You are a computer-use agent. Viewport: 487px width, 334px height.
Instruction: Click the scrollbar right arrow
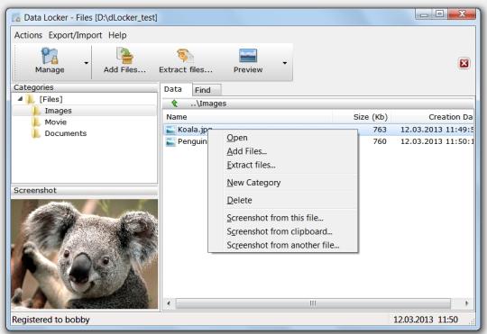pyautogui.click(x=466, y=303)
